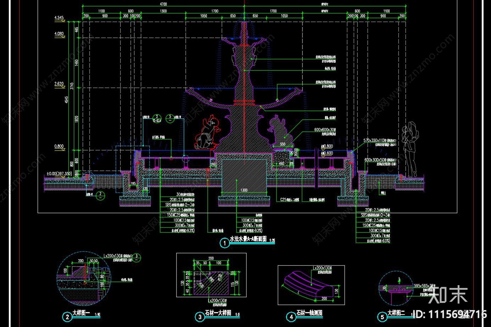
Task: Click the 知末 logo watermark in corner
Action: [x=448, y=294]
